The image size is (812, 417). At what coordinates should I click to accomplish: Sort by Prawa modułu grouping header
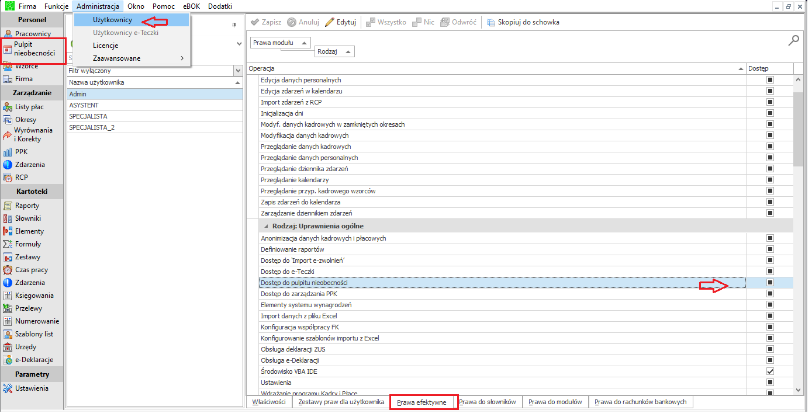tap(281, 43)
